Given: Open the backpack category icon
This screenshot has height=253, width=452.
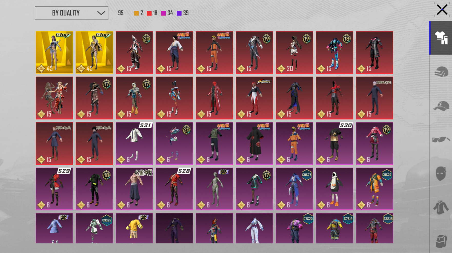Looking at the screenshot, I should [441, 241].
